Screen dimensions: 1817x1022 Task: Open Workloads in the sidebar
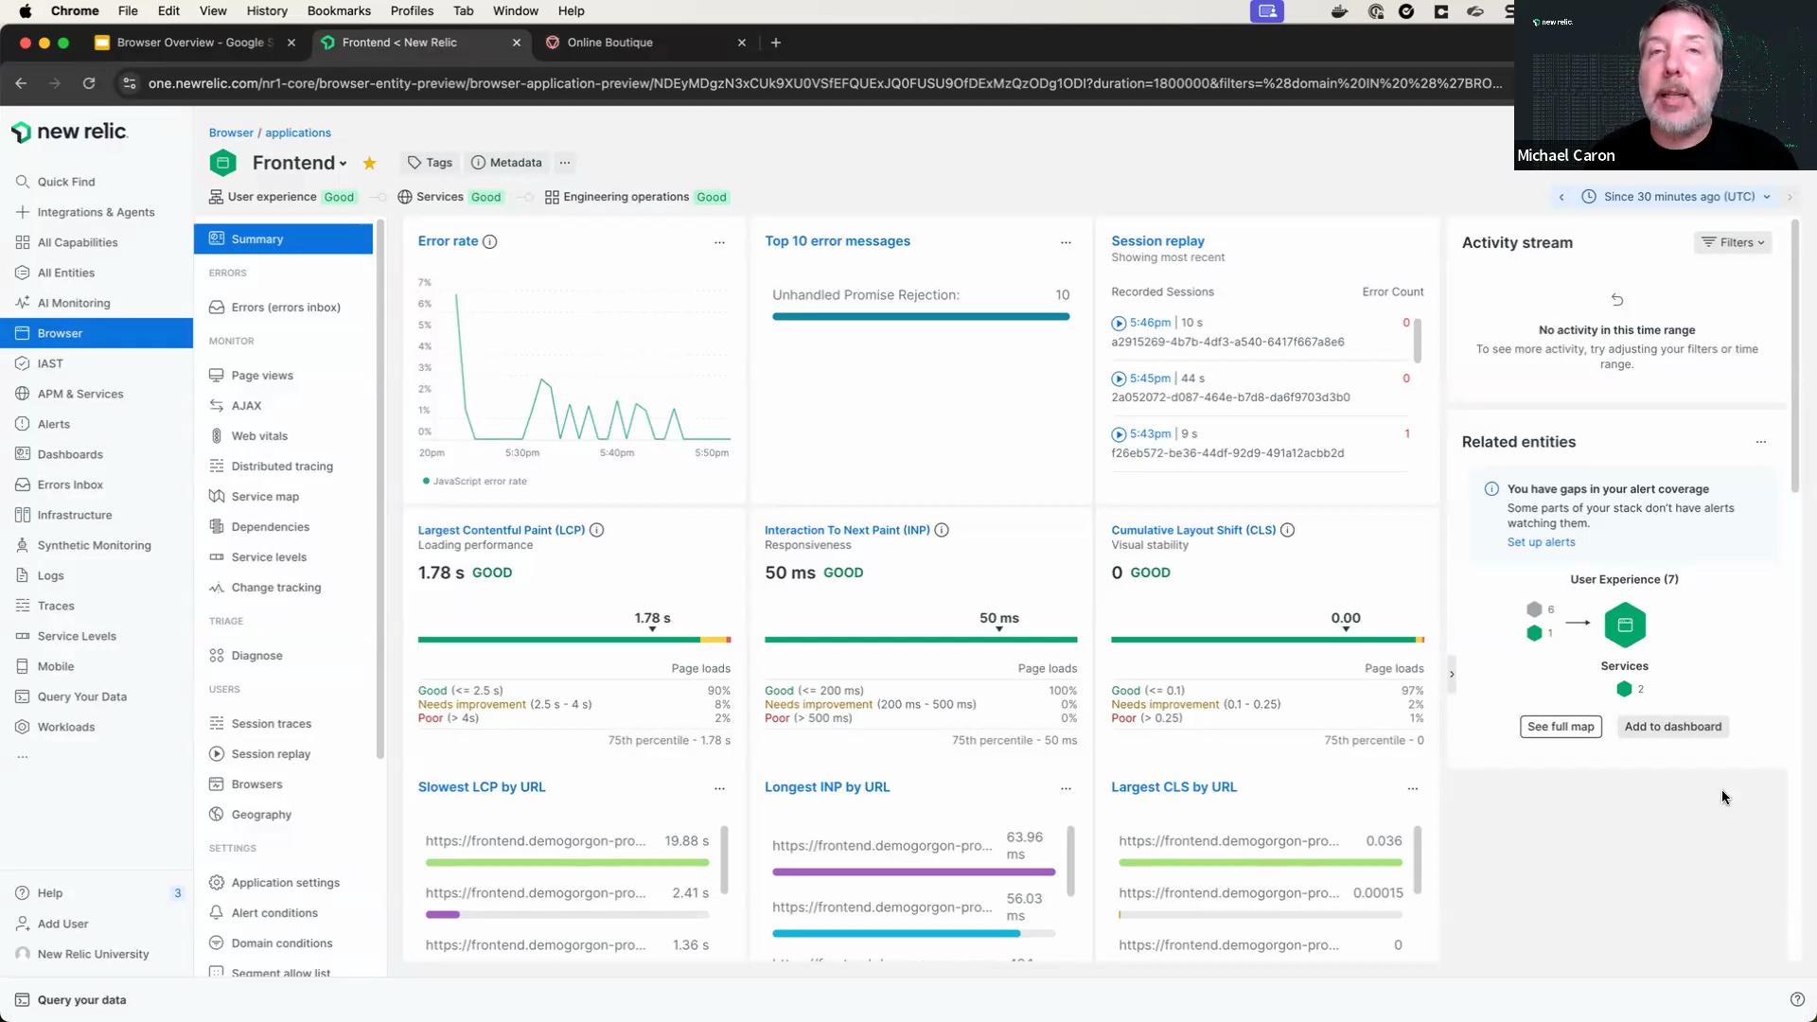(x=65, y=727)
